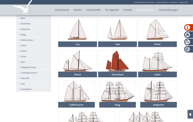This screenshot has width=193, height=122.
Task: Go to home via the house icon
Action: [189, 35]
